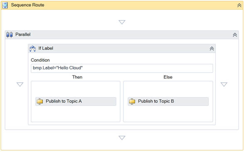Click the If Label branch icon

pyautogui.click(x=32, y=49)
